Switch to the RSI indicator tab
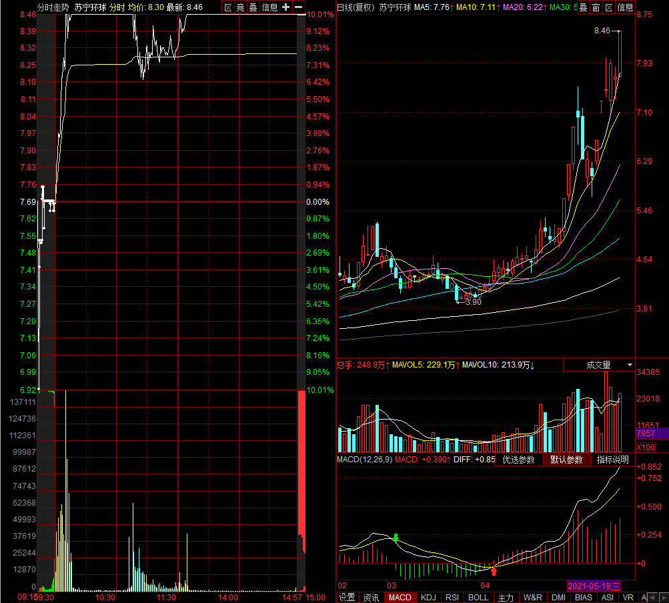The image size is (669, 603). pos(452,598)
